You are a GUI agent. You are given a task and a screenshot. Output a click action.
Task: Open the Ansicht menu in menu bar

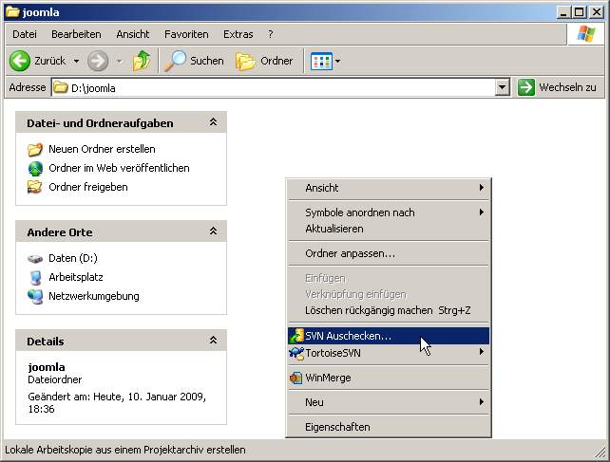point(133,34)
